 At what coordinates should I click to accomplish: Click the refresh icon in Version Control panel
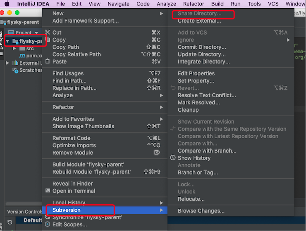coord(10,222)
